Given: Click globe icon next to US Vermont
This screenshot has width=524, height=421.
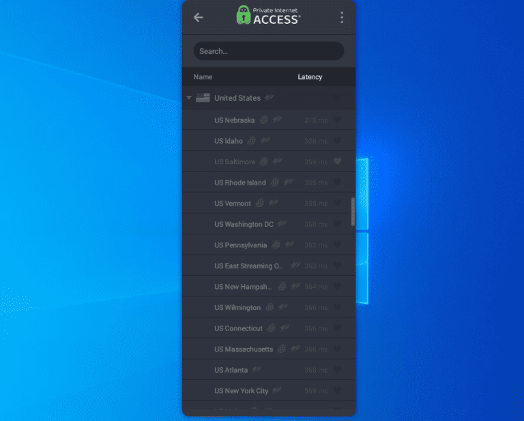Looking at the screenshot, I should (x=260, y=203).
